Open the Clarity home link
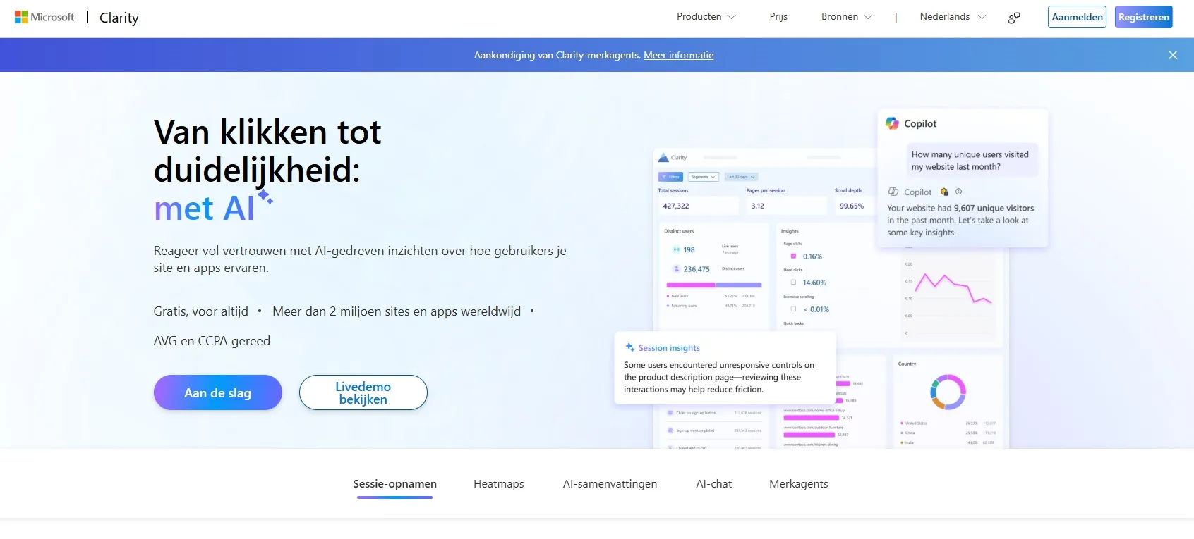This screenshot has width=1194, height=539. (x=119, y=18)
